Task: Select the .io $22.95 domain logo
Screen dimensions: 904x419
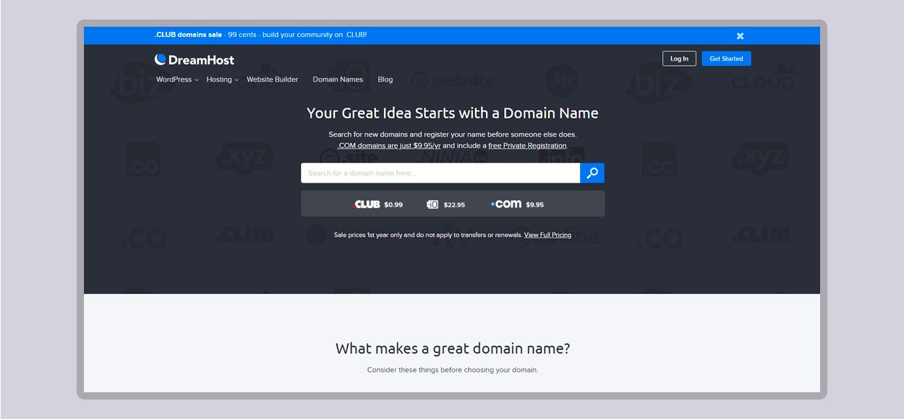Action: pyautogui.click(x=432, y=204)
